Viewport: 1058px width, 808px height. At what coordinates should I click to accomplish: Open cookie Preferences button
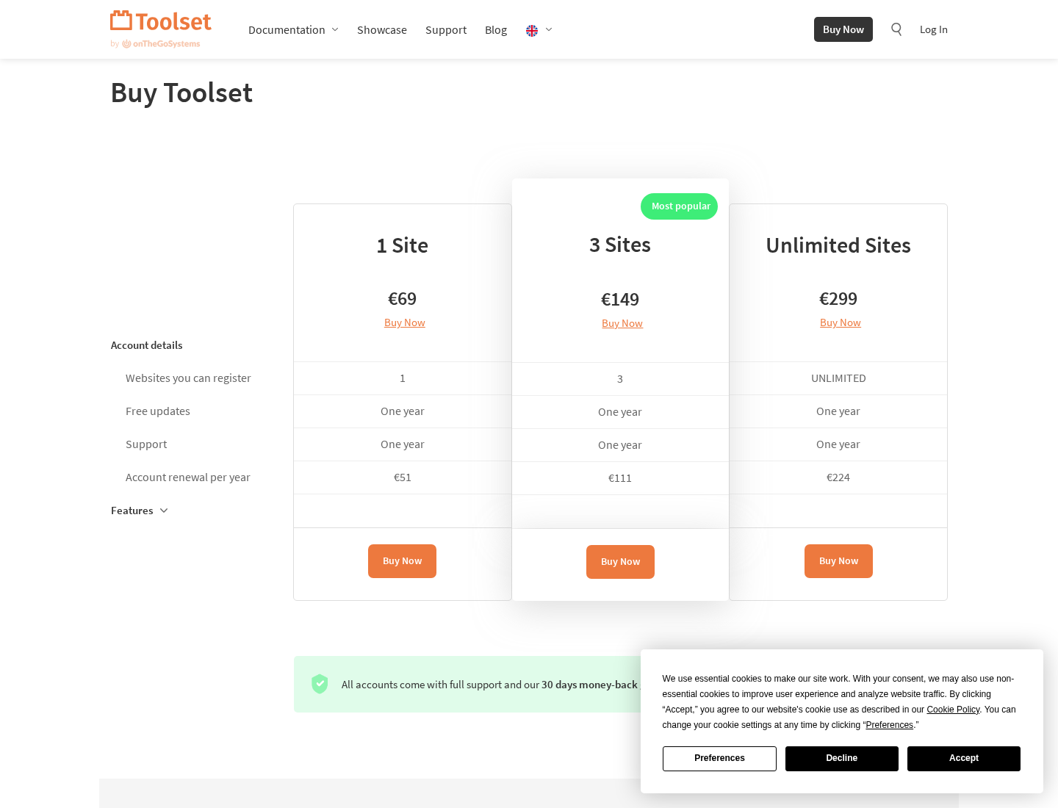(719, 759)
